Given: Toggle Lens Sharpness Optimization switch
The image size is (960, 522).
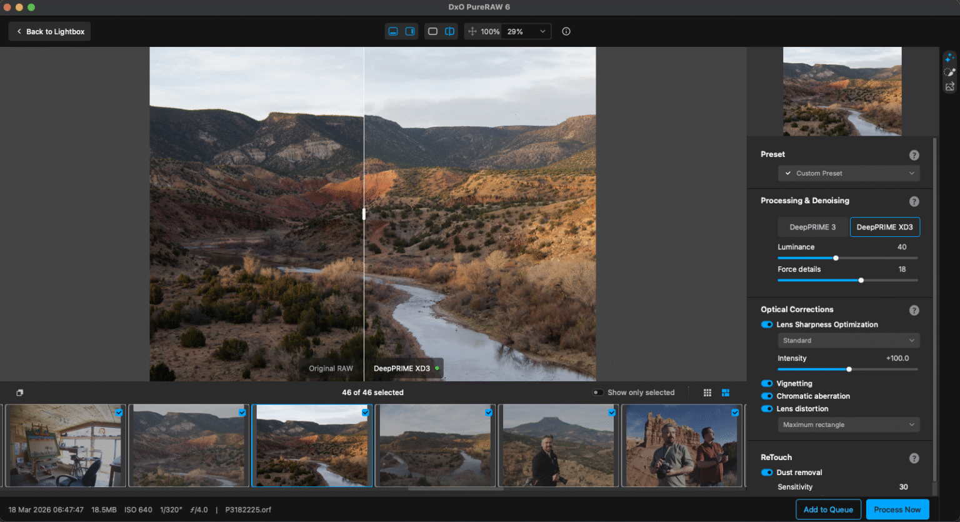Looking at the screenshot, I should [x=767, y=324].
